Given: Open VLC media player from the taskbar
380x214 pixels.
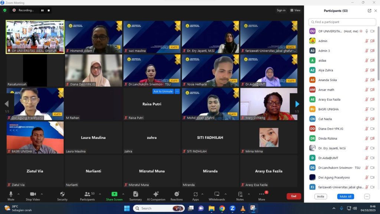Looking at the screenshot, I should click(243, 208).
